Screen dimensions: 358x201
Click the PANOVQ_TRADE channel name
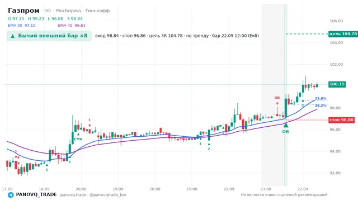(36, 195)
